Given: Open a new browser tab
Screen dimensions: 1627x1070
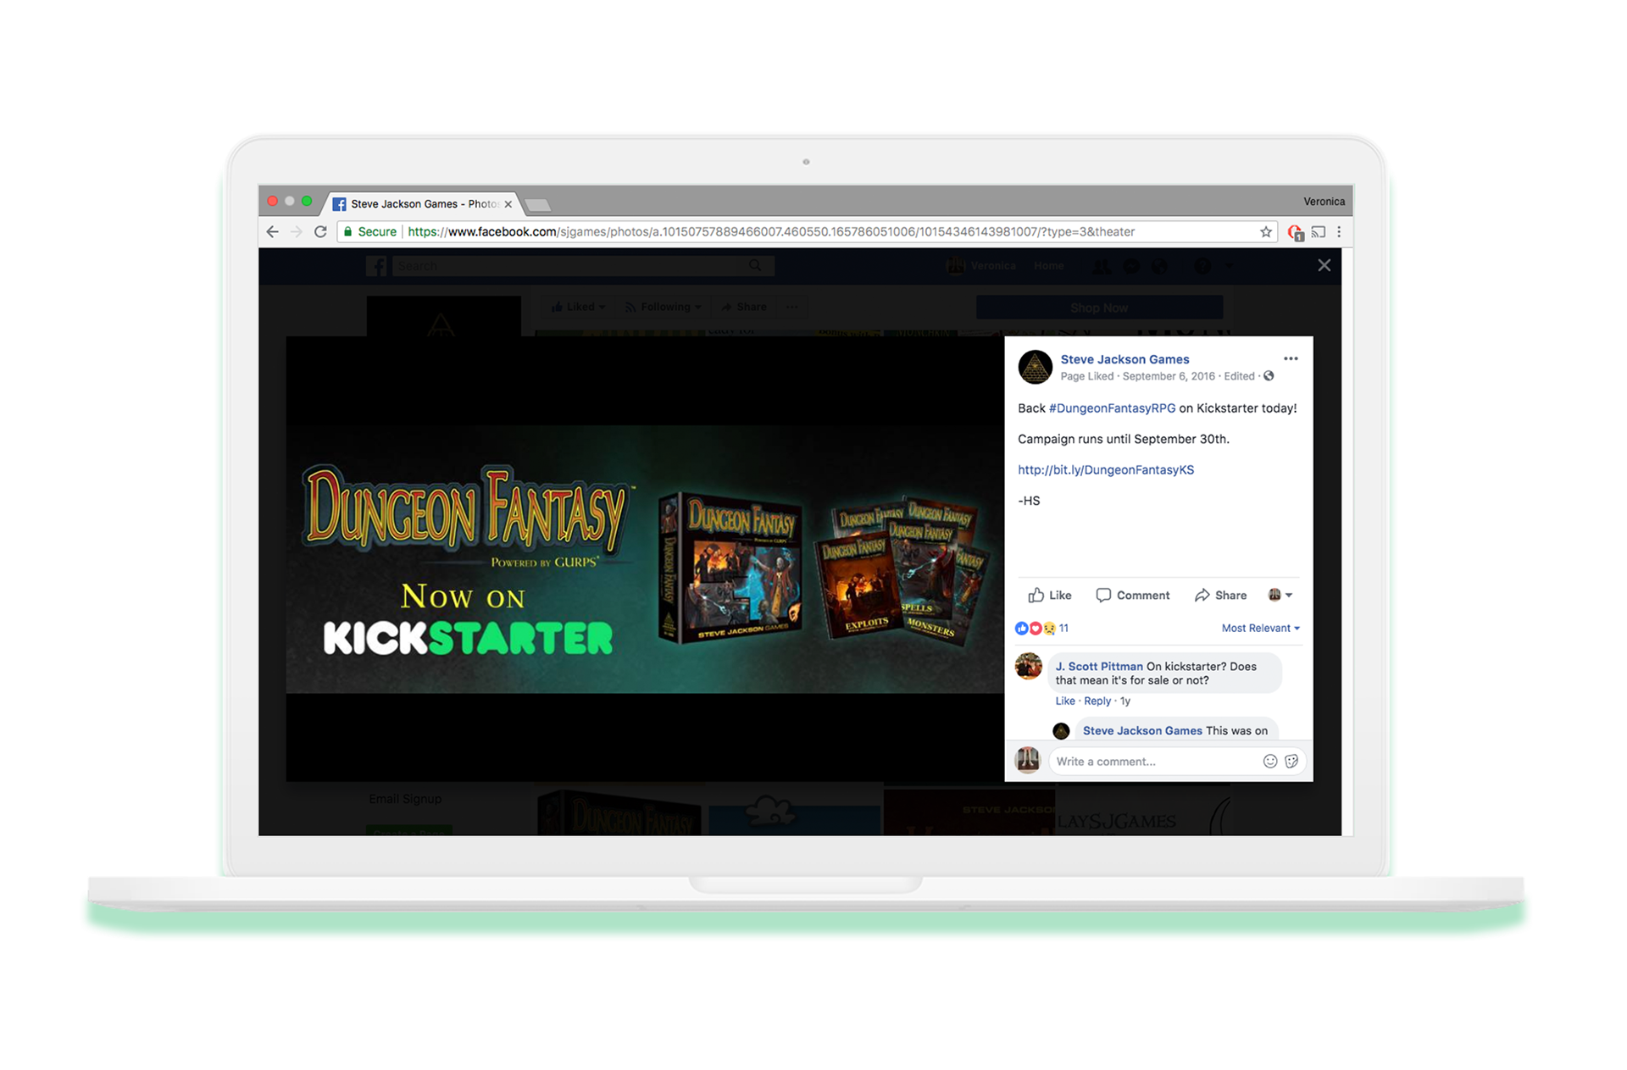Looking at the screenshot, I should 538,205.
